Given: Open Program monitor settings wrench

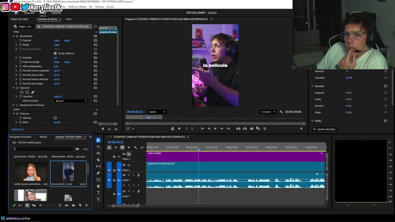Looking at the screenshot, I should (x=281, y=112).
